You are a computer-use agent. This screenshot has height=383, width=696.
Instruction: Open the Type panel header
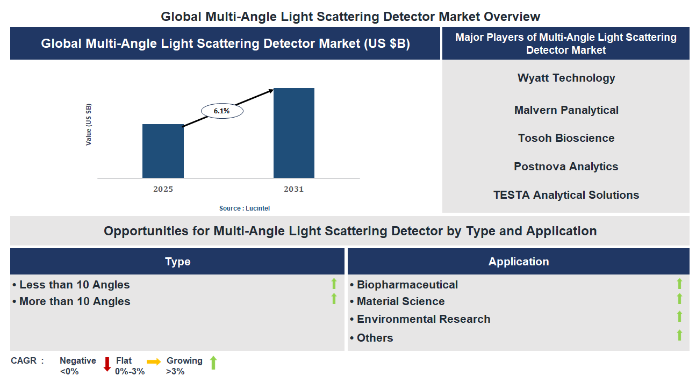tap(177, 261)
